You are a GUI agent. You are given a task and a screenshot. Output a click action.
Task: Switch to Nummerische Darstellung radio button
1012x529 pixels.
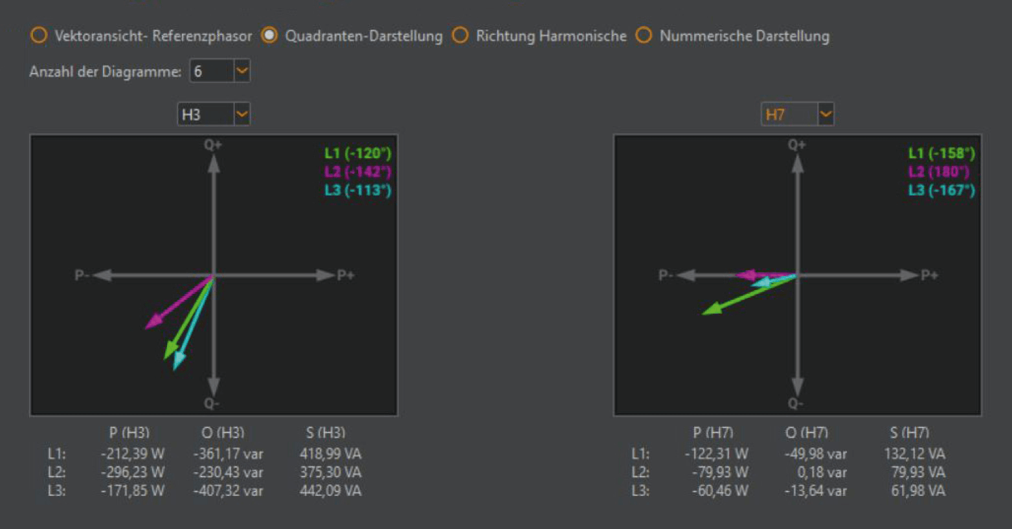click(x=644, y=36)
